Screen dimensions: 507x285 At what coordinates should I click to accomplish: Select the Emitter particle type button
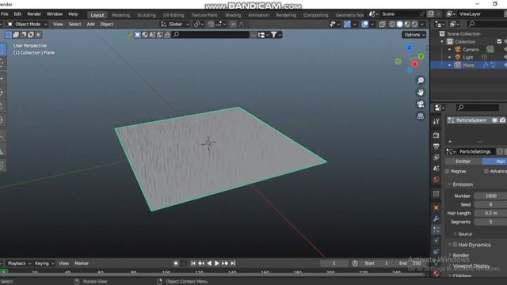[x=463, y=161]
